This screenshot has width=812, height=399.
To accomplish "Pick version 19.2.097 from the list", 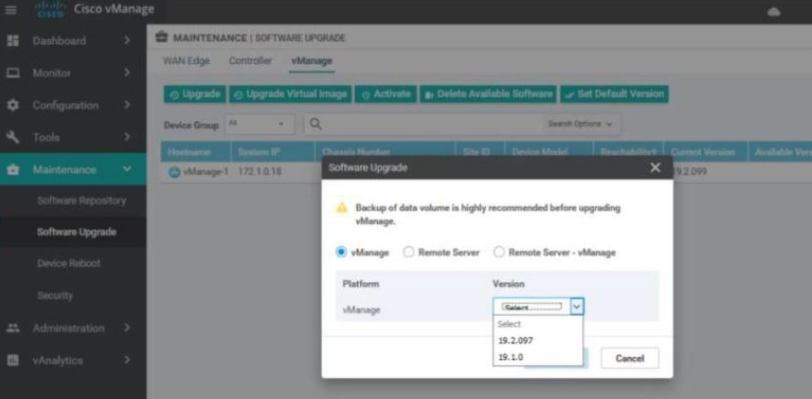I will (515, 341).
